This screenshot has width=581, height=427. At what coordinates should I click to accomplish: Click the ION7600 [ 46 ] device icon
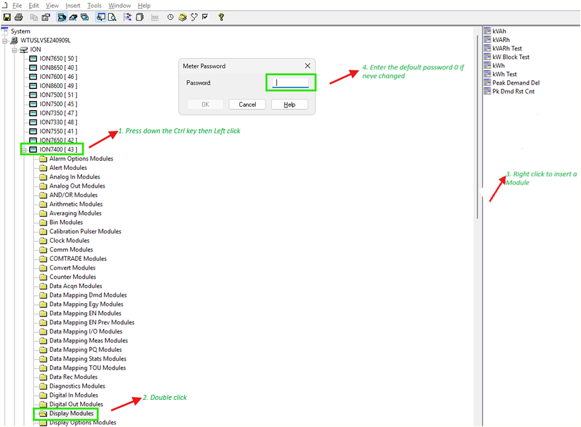(33, 76)
